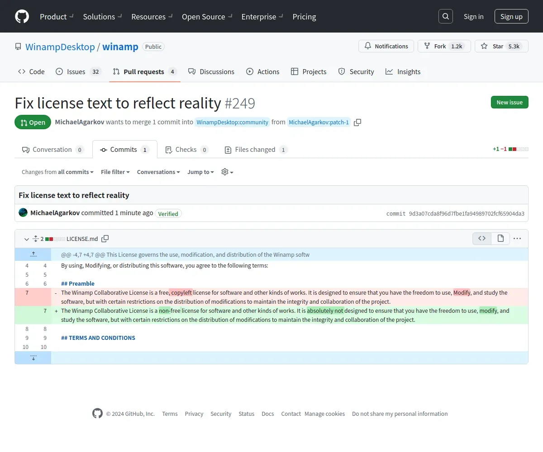Switch to Conversation tab
This screenshot has height=452, width=543.
pyautogui.click(x=53, y=150)
